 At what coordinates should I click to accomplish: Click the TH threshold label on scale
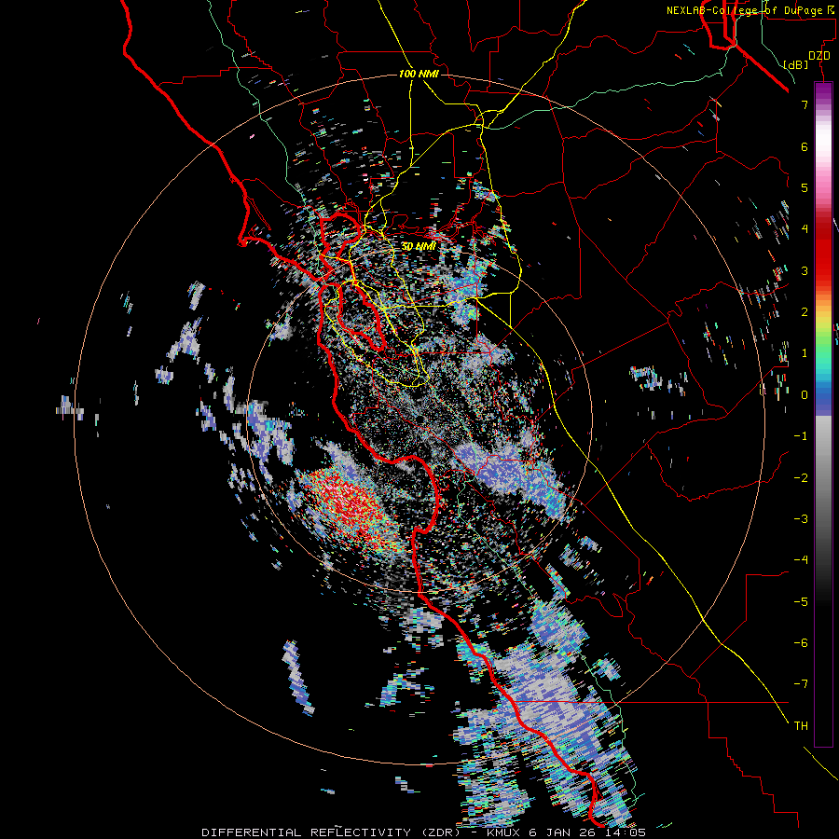(801, 725)
